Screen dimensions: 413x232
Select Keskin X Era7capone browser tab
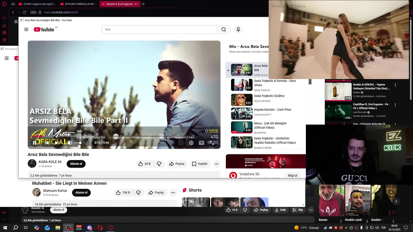tap(120, 4)
